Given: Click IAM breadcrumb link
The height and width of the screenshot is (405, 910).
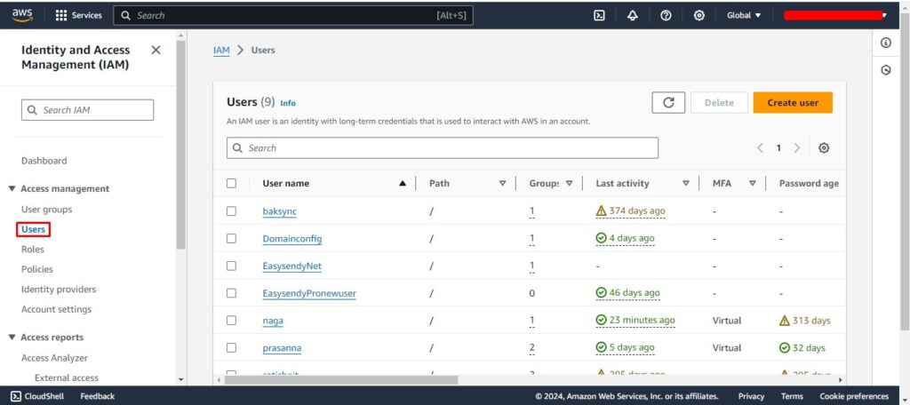Looking at the screenshot, I should [x=221, y=51].
